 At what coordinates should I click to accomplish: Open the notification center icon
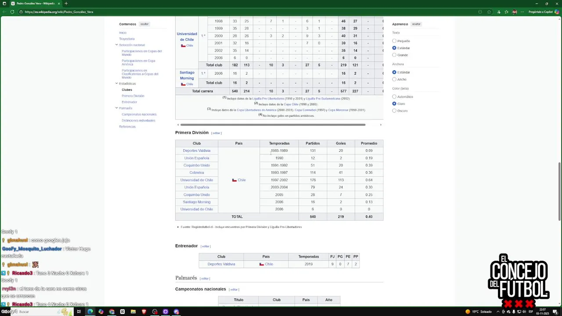pos(555,312)
